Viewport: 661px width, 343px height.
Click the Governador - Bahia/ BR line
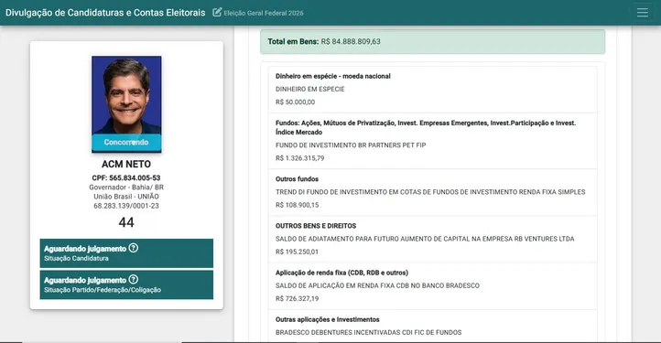[126, 188]
